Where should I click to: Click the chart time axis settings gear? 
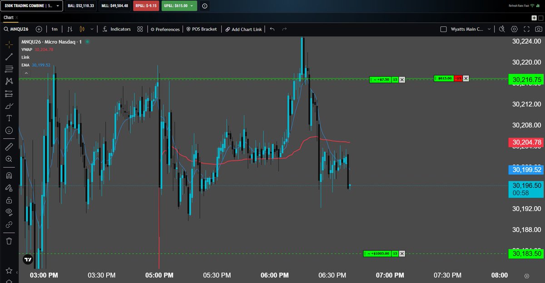(x=526, y=275)
